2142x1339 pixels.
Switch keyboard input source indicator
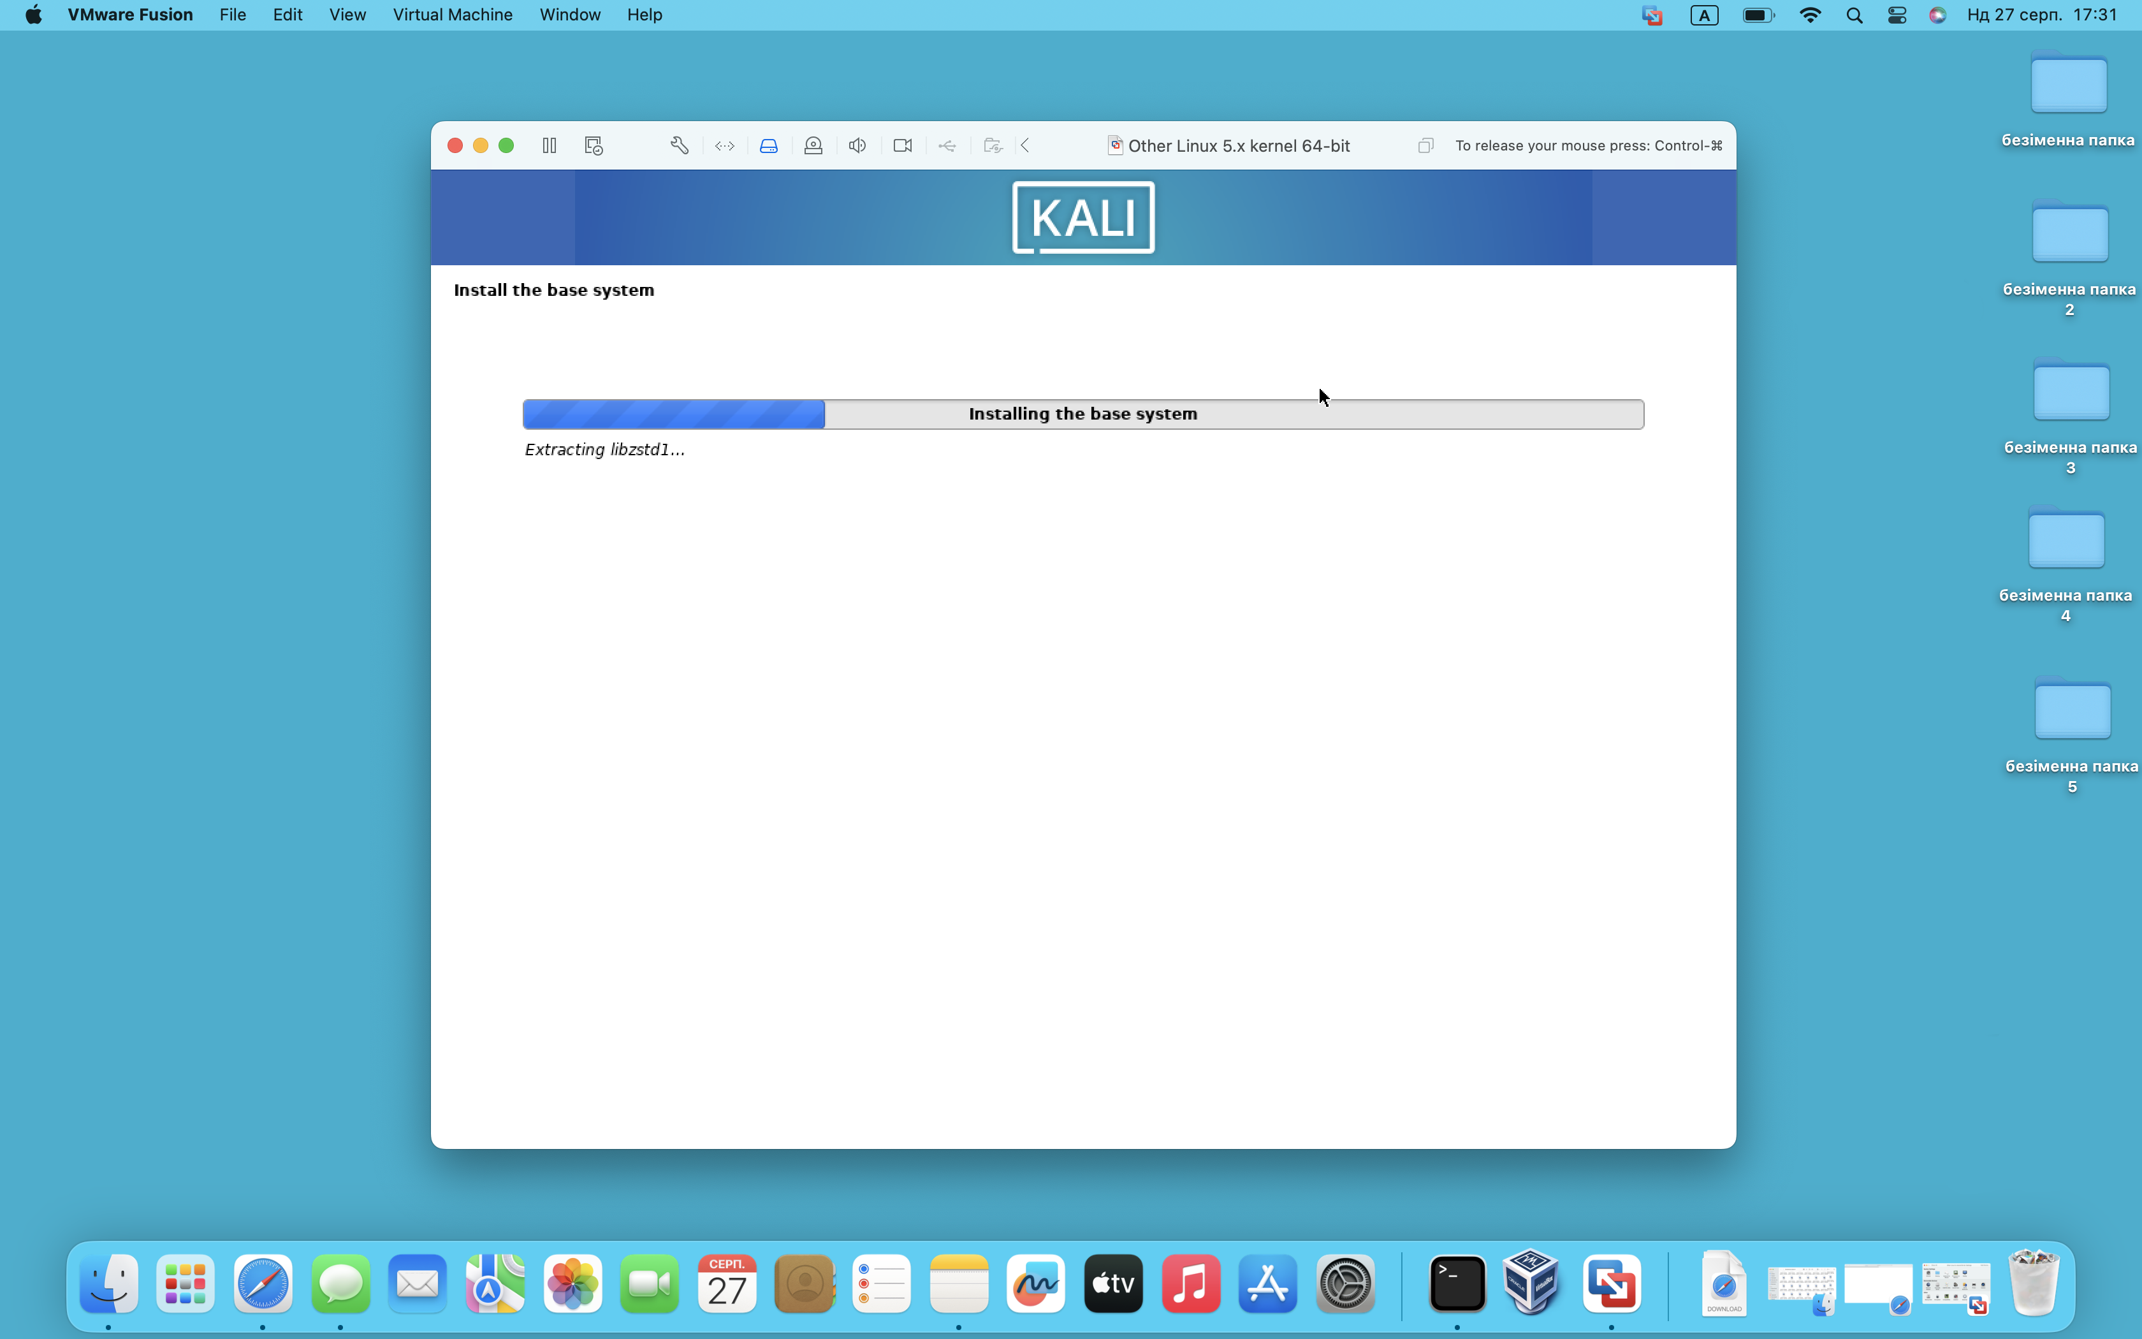[x=1704, y=15]
